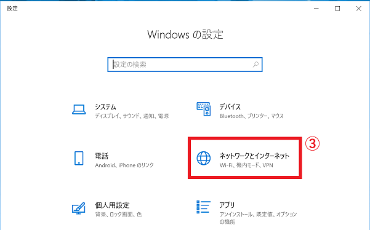
Task: Open 電話 settings label
Action: coord(102,156)
